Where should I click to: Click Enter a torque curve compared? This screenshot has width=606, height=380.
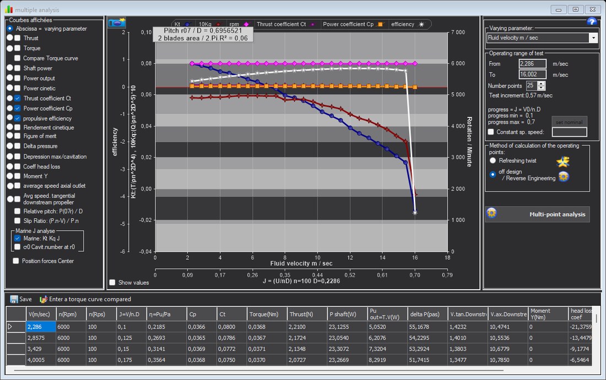[85, 299]
